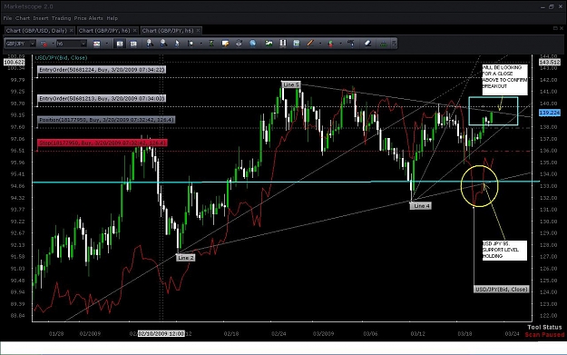This screenshot has height=355, width=567.
Task: Restore the Marketscope window using the title bar button
Action: coord(552,6)
